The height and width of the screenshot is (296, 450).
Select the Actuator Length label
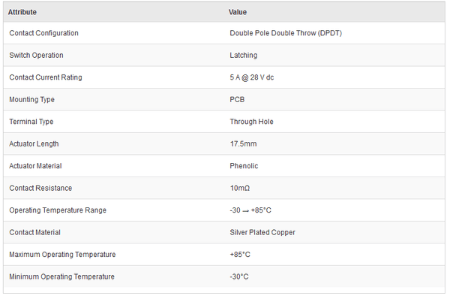point(34,143)
